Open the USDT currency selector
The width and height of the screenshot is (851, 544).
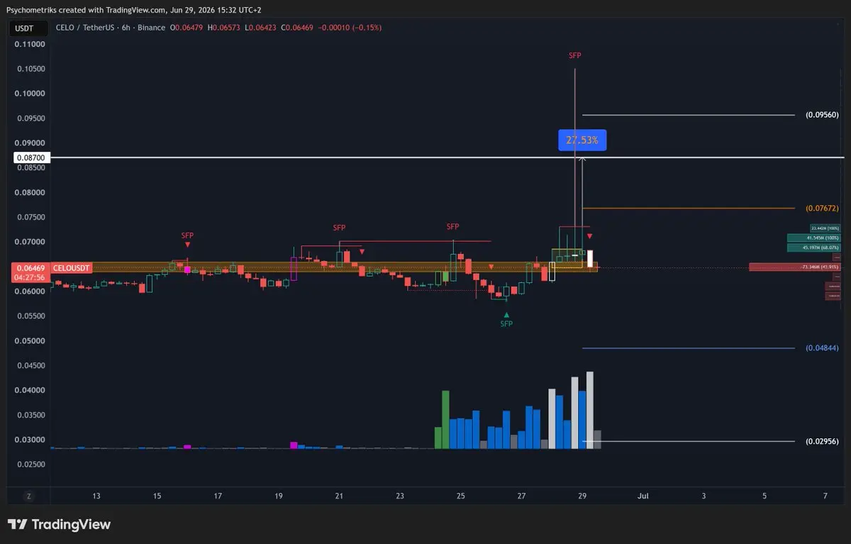point(28,28)
